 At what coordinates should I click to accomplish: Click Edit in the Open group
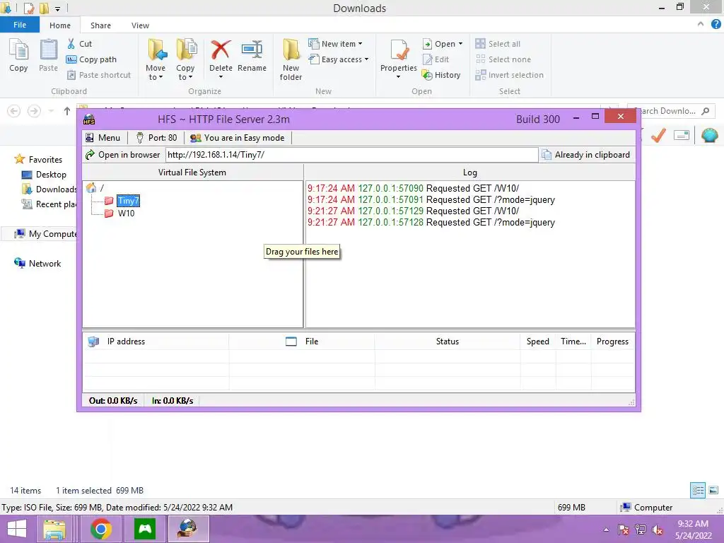pos(436,59)
